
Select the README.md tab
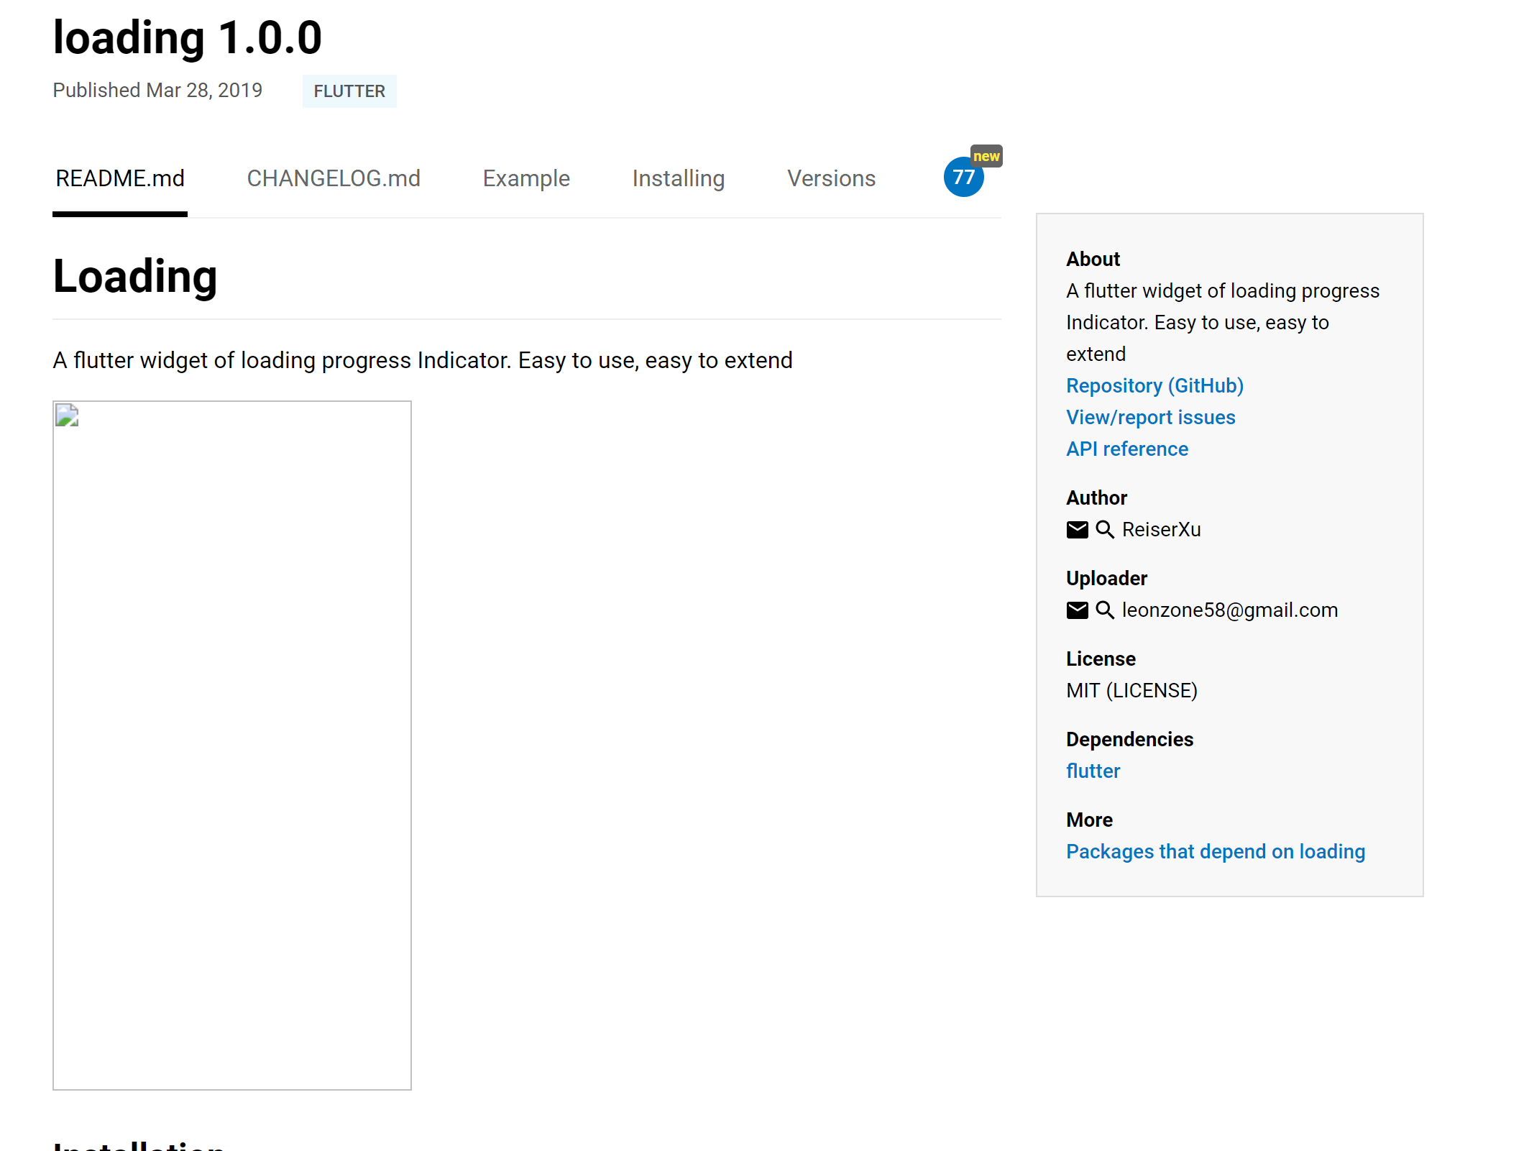point(120,178)
